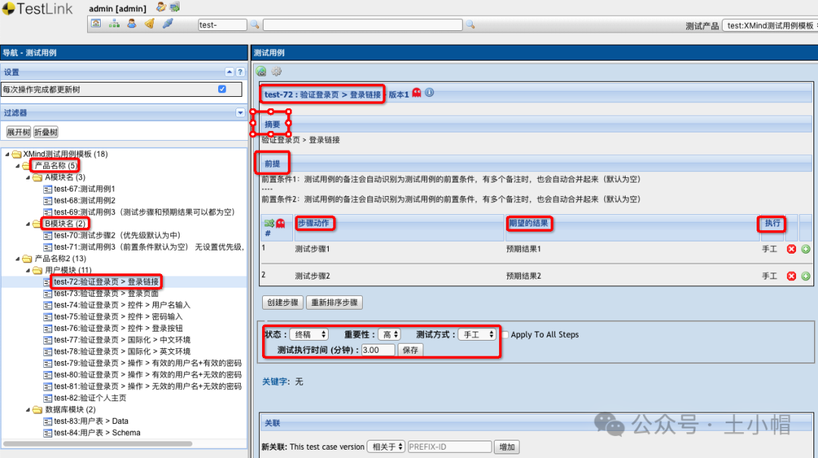818x458 pixels.
Task: Insert step after step 2 with green plus
Action: coord(805,276)
